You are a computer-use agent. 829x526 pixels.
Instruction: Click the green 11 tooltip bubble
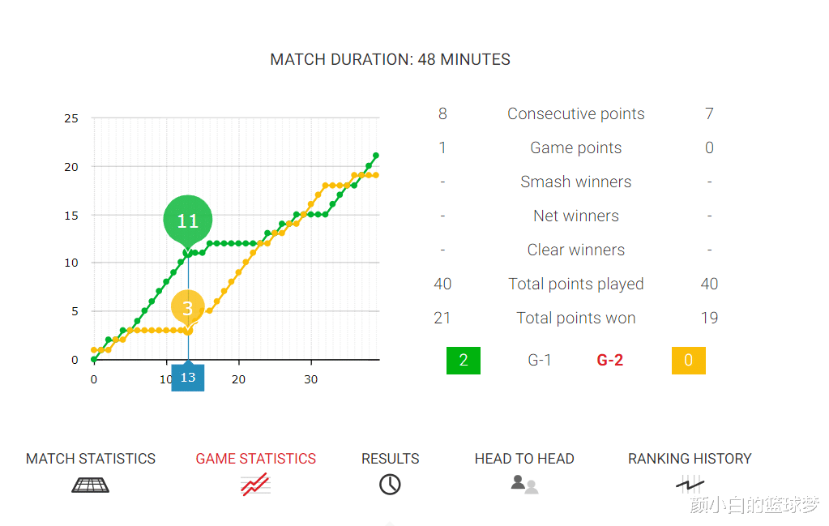click(187, 220)
